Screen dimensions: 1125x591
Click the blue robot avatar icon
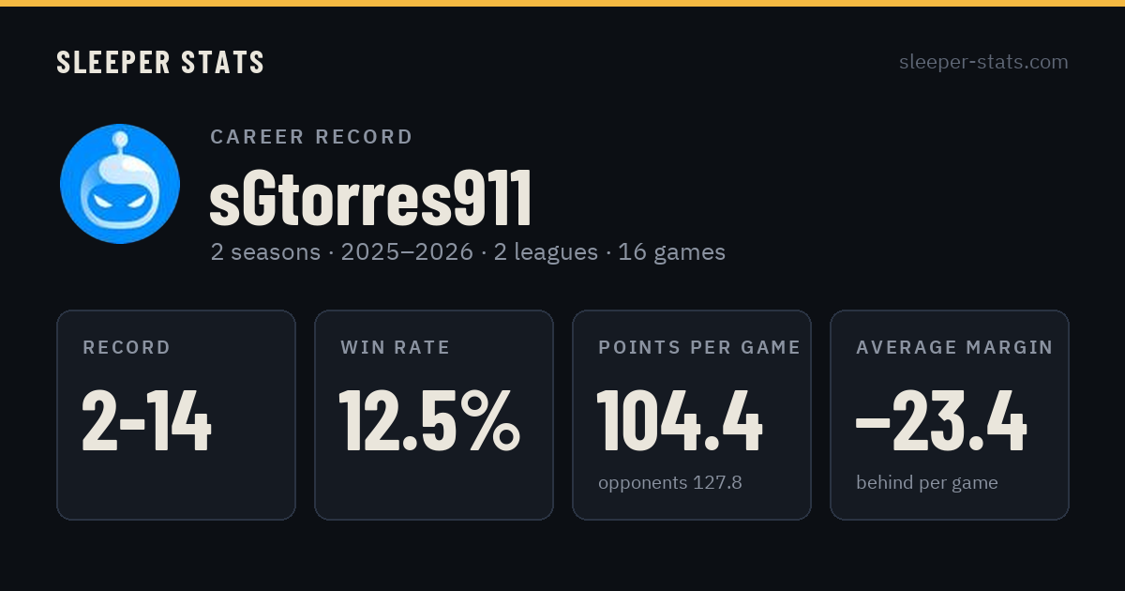pos(120,184)
